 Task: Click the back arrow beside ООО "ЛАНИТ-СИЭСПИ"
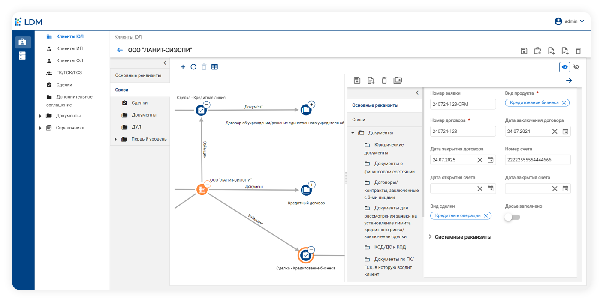coord(120,51)
